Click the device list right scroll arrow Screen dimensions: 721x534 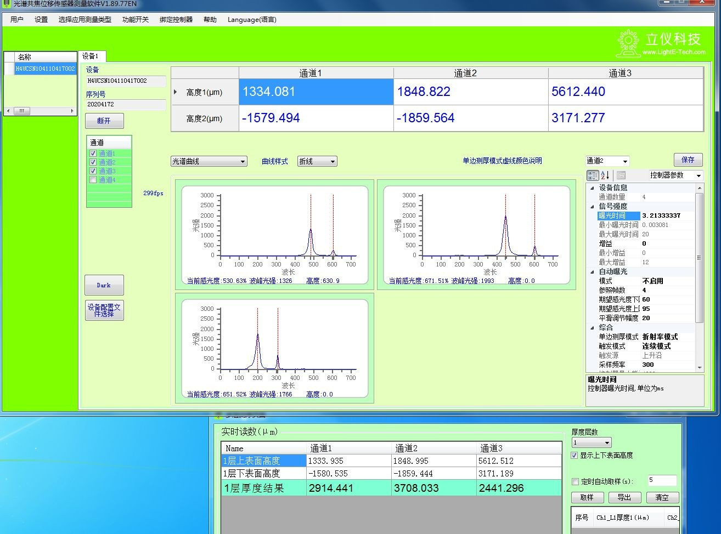[x=72, y=111]
